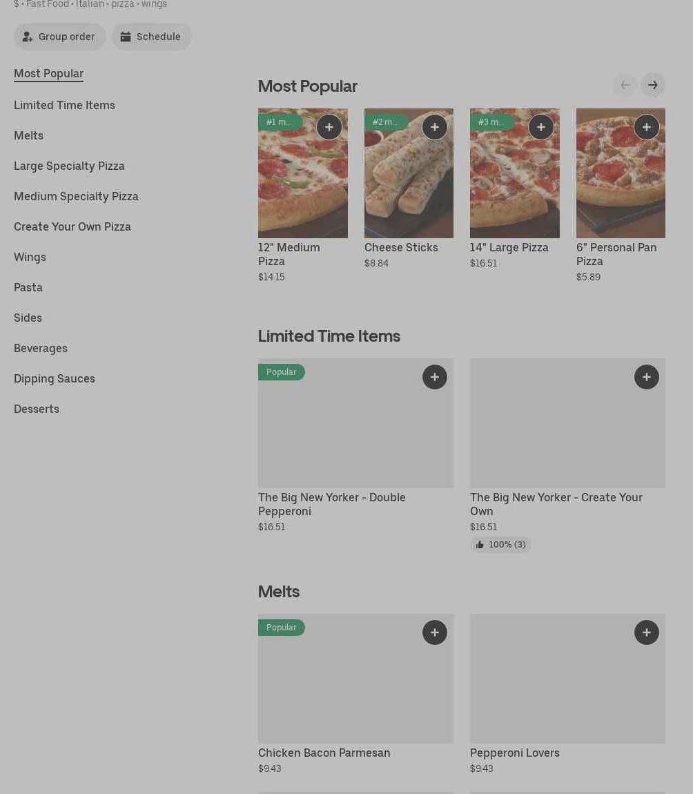Viewport: 693px width, 794px height.
Task: Add 14" Large Pizza via plus icon
Action: 540,127
